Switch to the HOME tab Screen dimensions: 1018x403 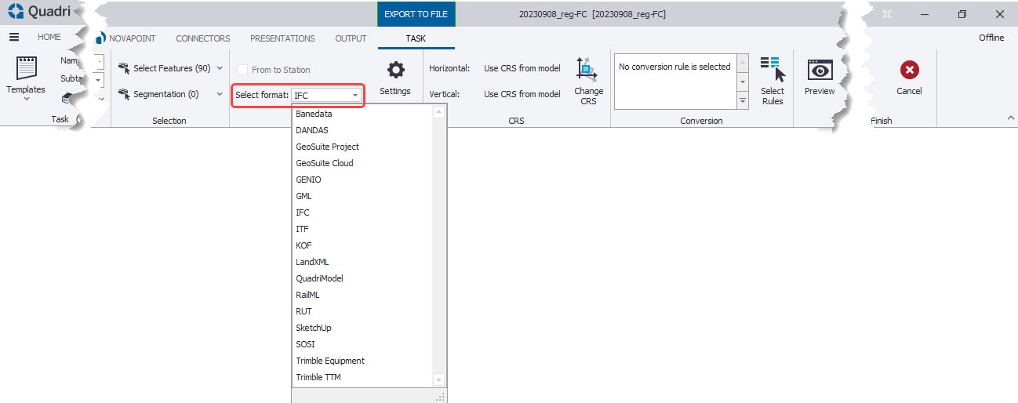[49, 37]
